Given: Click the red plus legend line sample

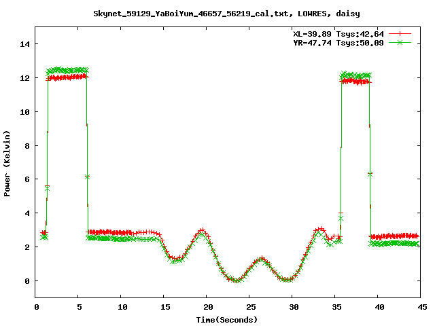Looking at the screenshot, I should click(x=400, y=34).
